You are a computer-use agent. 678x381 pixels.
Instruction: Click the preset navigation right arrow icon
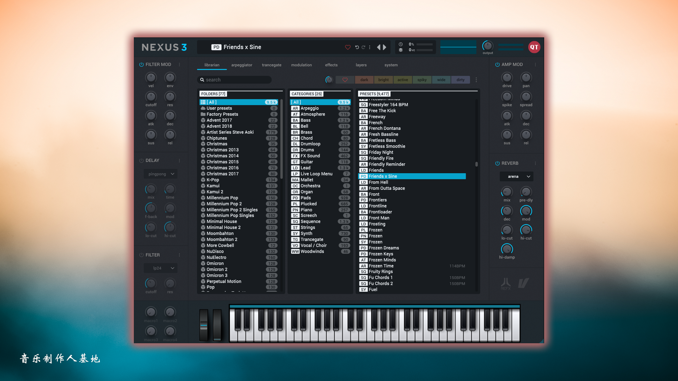tap(385, 47)
